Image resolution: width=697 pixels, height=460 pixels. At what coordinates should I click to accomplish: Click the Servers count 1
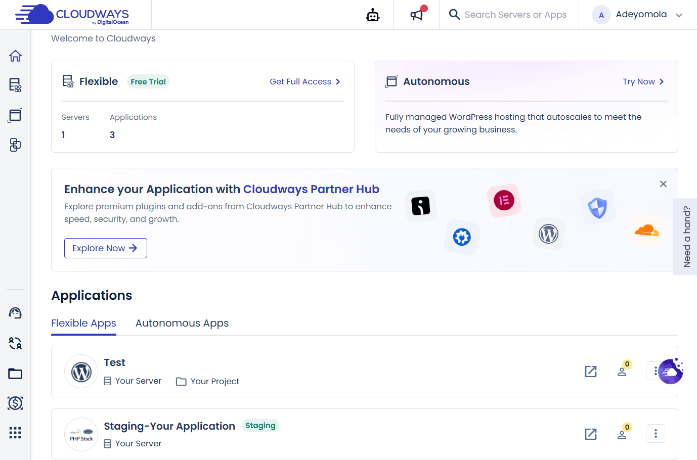click(x=63, y=135)
